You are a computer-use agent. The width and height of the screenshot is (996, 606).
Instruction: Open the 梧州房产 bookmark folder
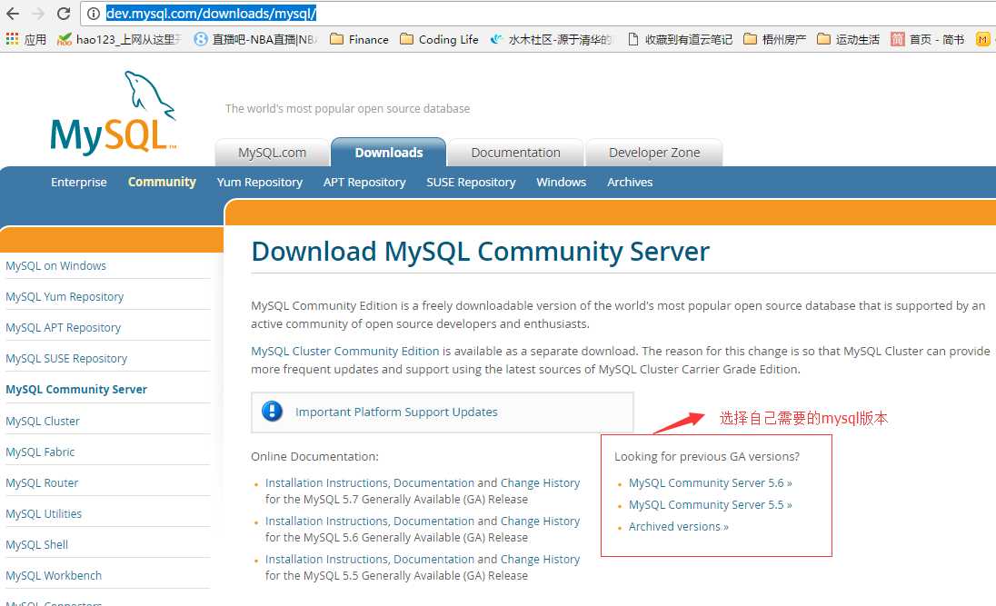click(774, 39)
